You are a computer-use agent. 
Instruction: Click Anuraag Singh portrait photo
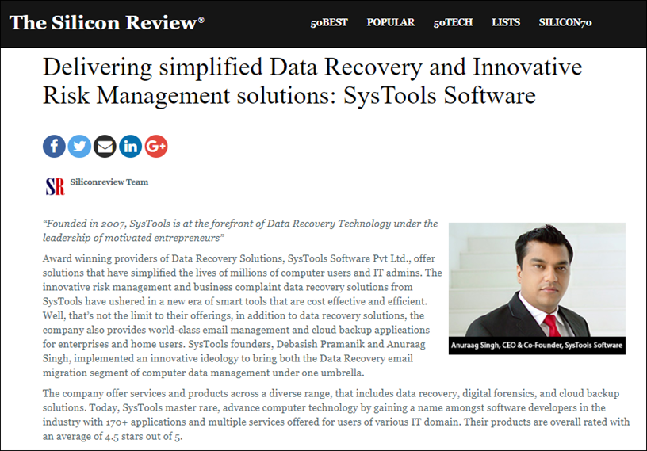537,279
